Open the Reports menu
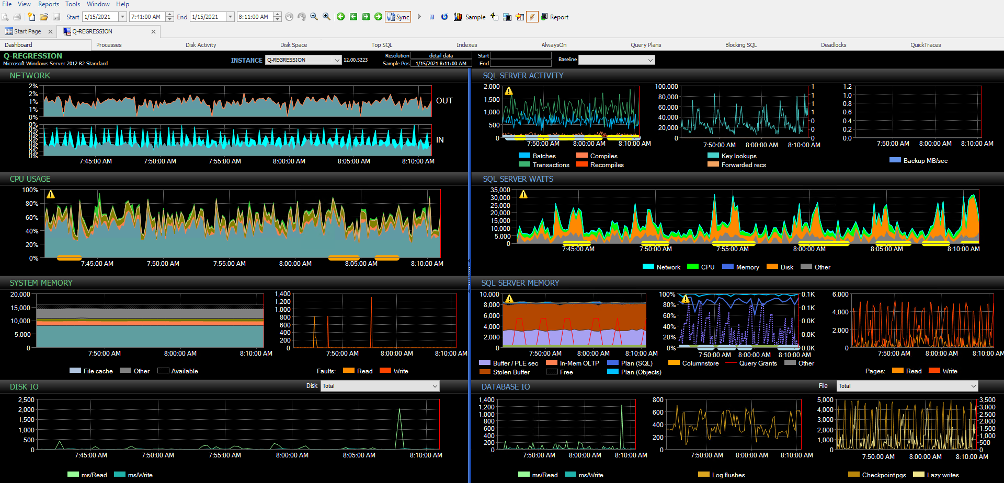 point(48,4)
